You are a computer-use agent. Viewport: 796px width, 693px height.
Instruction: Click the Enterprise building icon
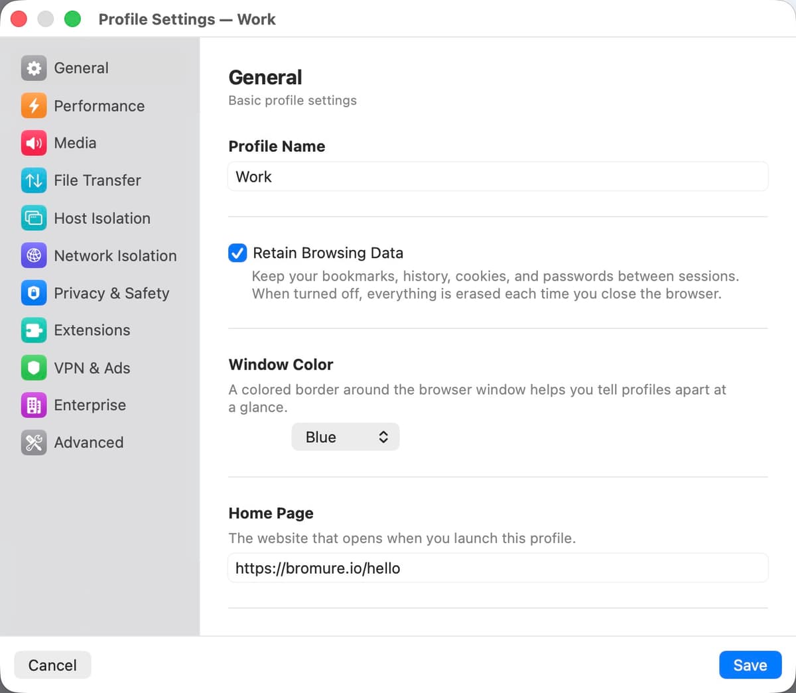coord(34,405)
